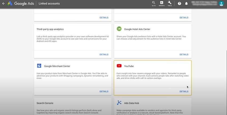Open Details for Google Merchant Center

click(x=104, y=92)
